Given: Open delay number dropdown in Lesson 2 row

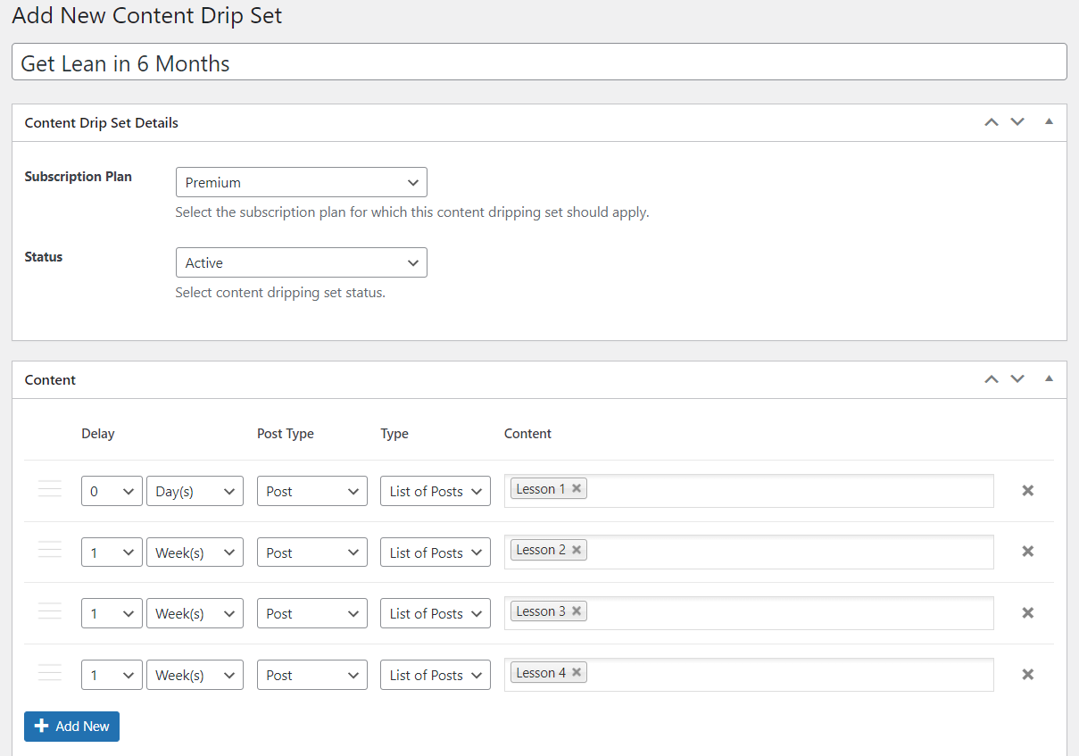Looking at the screenshot, I should (112, 552).
